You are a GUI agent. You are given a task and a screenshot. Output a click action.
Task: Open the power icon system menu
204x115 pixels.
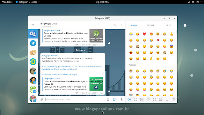[x=198, y=2]
